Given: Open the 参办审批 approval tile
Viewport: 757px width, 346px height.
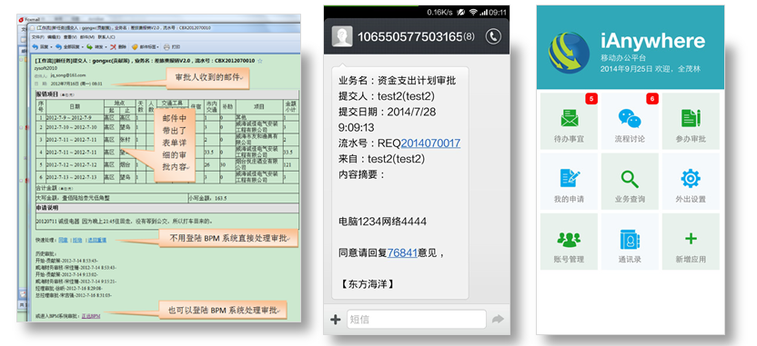Looking at the screenshot, I should tap(691, 121).
